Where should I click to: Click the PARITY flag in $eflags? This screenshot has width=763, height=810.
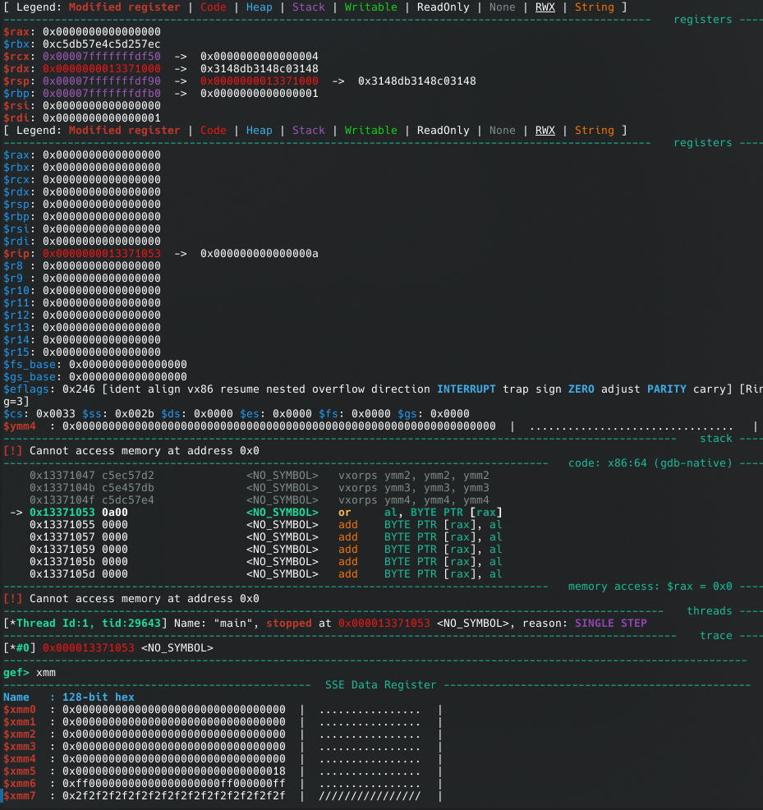tap(666, 389)
